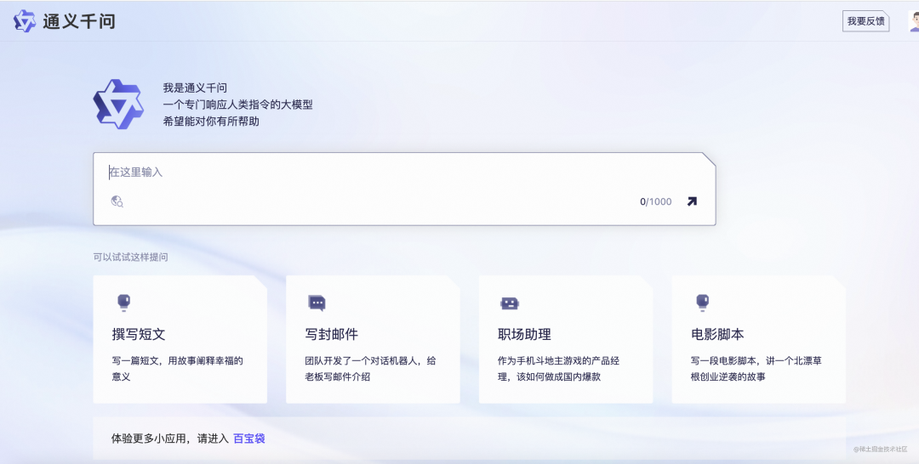Select the 写封邮件 card title
Viewport: 919px width, 464px height.
click(331, 334)
